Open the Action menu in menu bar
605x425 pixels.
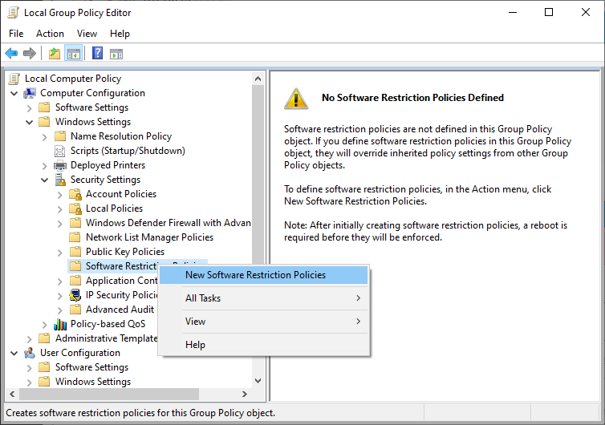(x=50, y=34)
